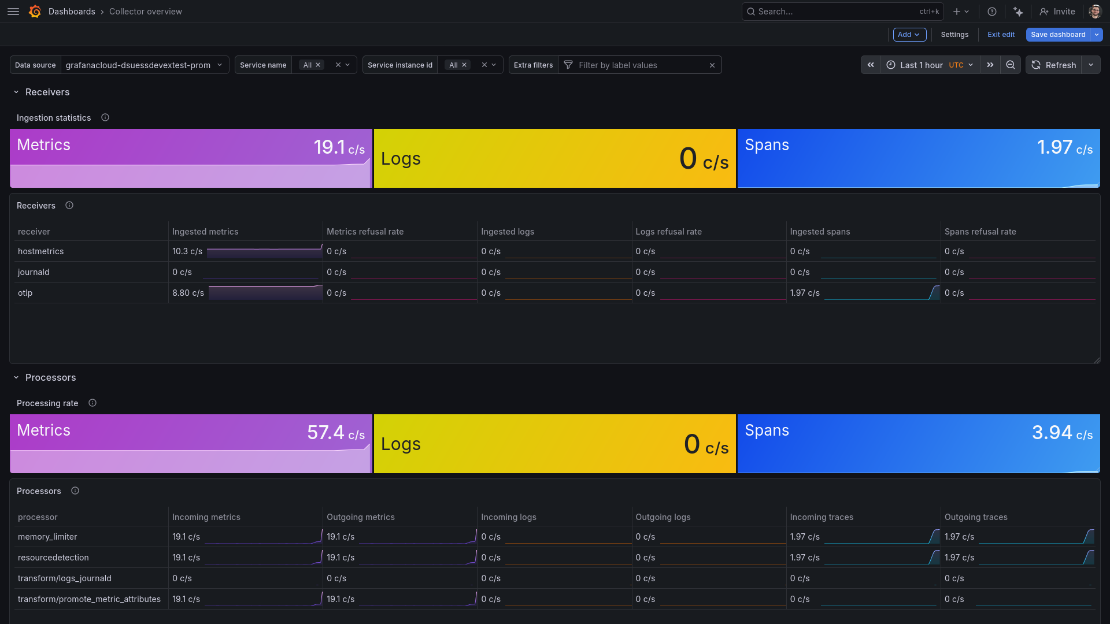The image size is (1110, 624).
Task: Clear the Service instance id filter
Action: pos(484,65)
